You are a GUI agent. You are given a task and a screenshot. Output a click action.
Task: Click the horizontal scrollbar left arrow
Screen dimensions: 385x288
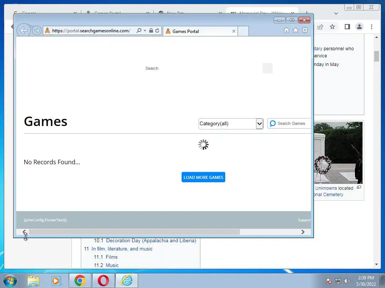coord(24,232)
